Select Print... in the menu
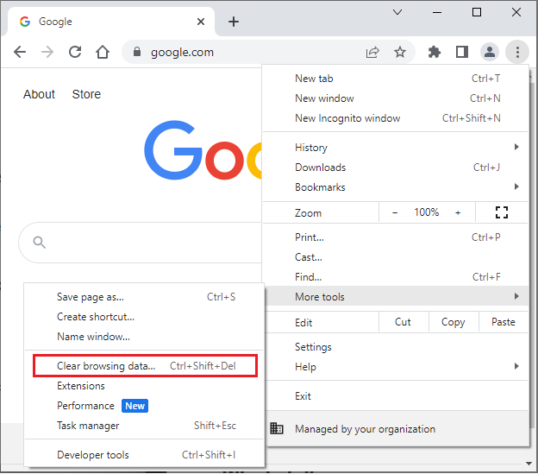 point(395,237)
